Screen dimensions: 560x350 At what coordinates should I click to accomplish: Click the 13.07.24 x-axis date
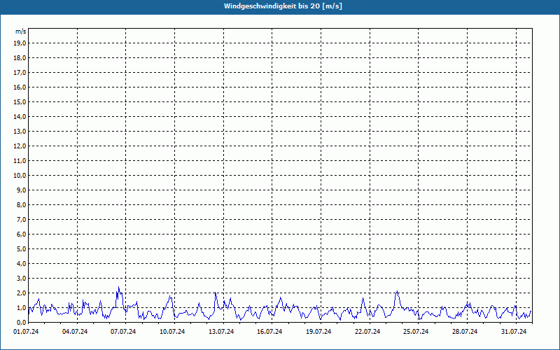(x=221, y=332)
